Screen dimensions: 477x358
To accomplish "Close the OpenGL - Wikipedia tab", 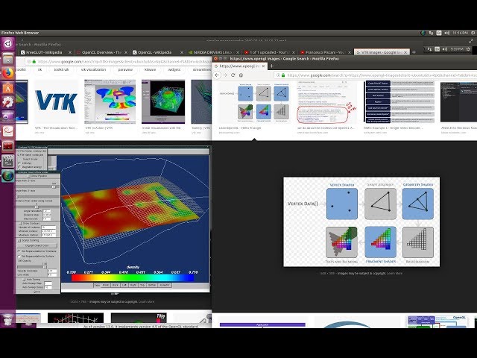I will coord(182,52).
